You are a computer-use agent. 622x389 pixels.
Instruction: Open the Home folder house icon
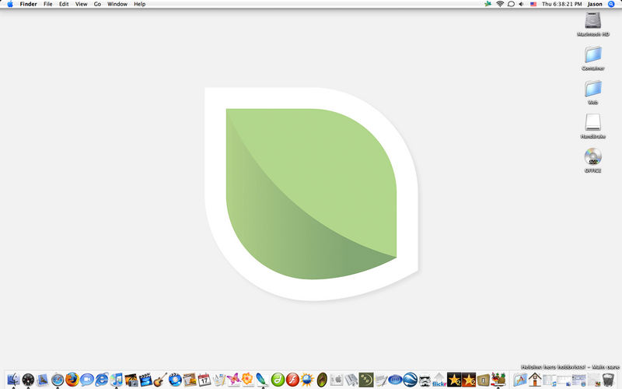(x=535, y=380)
